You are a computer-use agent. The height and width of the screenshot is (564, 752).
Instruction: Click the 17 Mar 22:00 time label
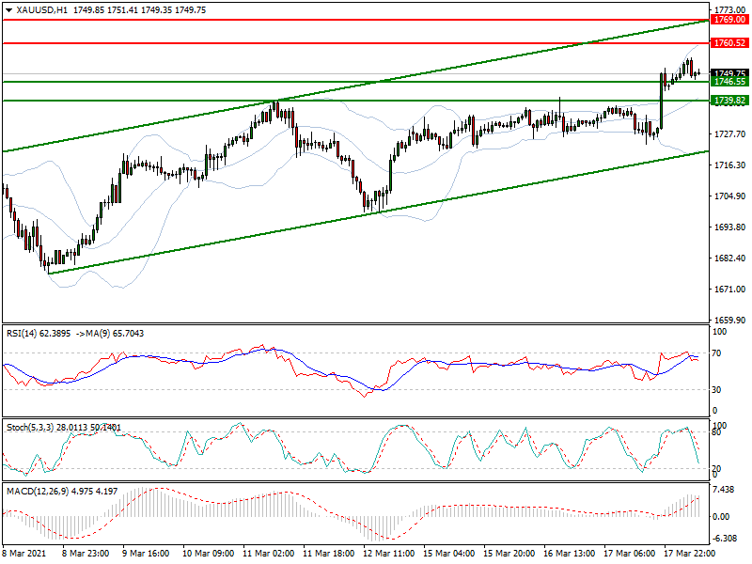(x=689, y=554)
